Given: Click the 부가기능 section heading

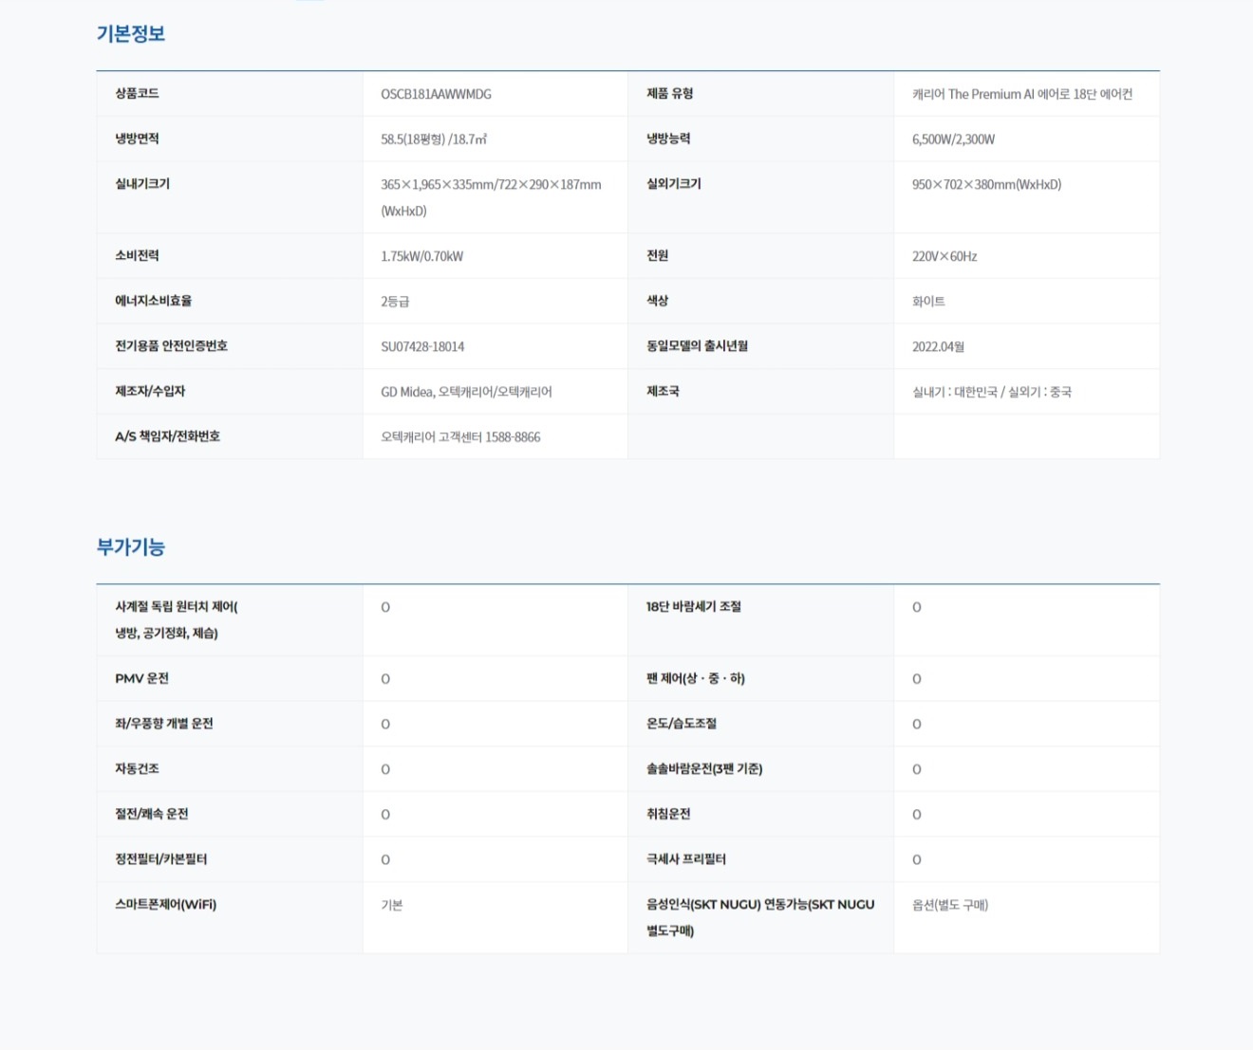Looking at the screenshot, I should point(131,546).
